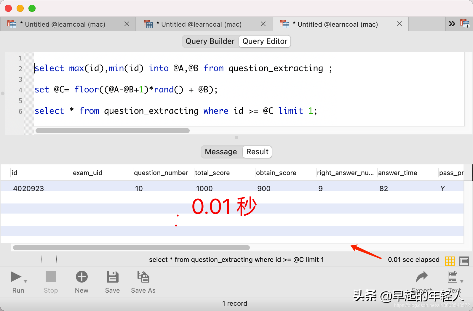
Task: Click query icon on first Untitled tab
Action: 12,24
